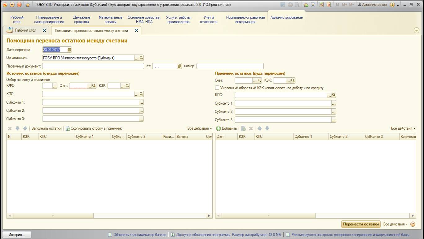The height and width of the screenshot is (239, 424).
Task: Click резервное копирование recommendation notification
Action: coord(348,235)
